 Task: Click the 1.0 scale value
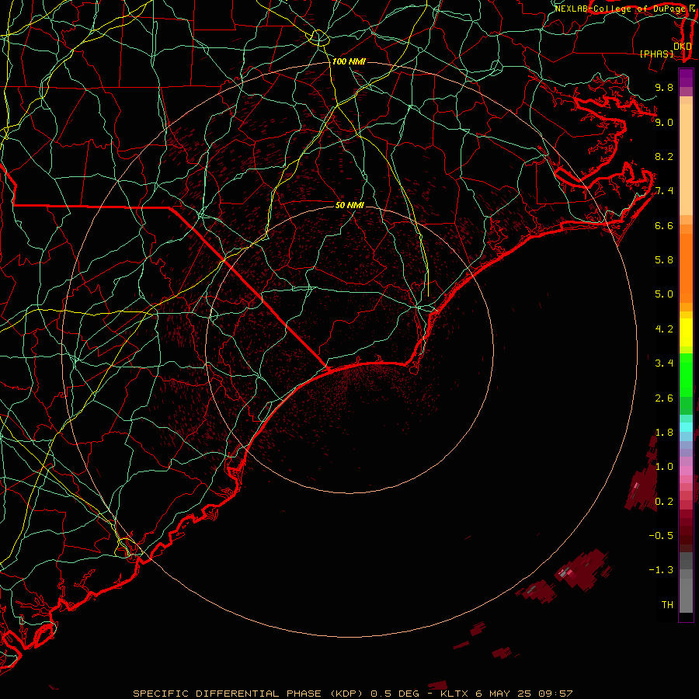click(664, 467)
